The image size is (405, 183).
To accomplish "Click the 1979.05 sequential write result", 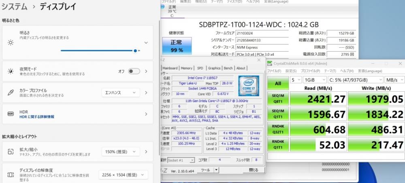I will click(376, 99).
